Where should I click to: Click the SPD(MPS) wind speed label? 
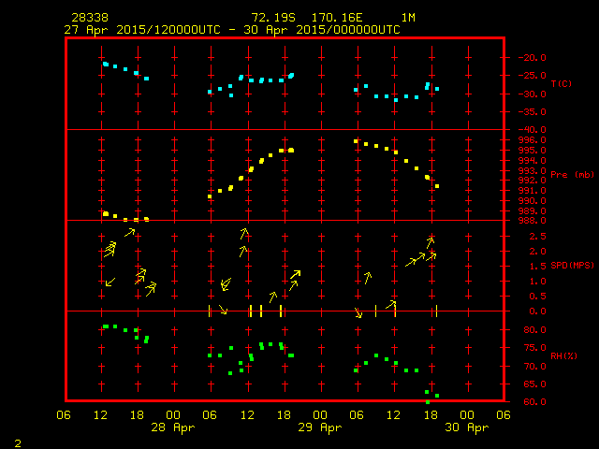[572, 266]
